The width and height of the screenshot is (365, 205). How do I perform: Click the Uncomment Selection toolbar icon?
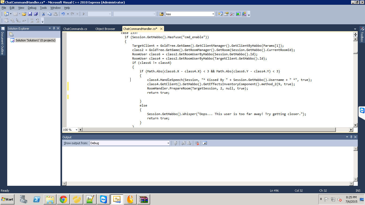click(38, 21)
